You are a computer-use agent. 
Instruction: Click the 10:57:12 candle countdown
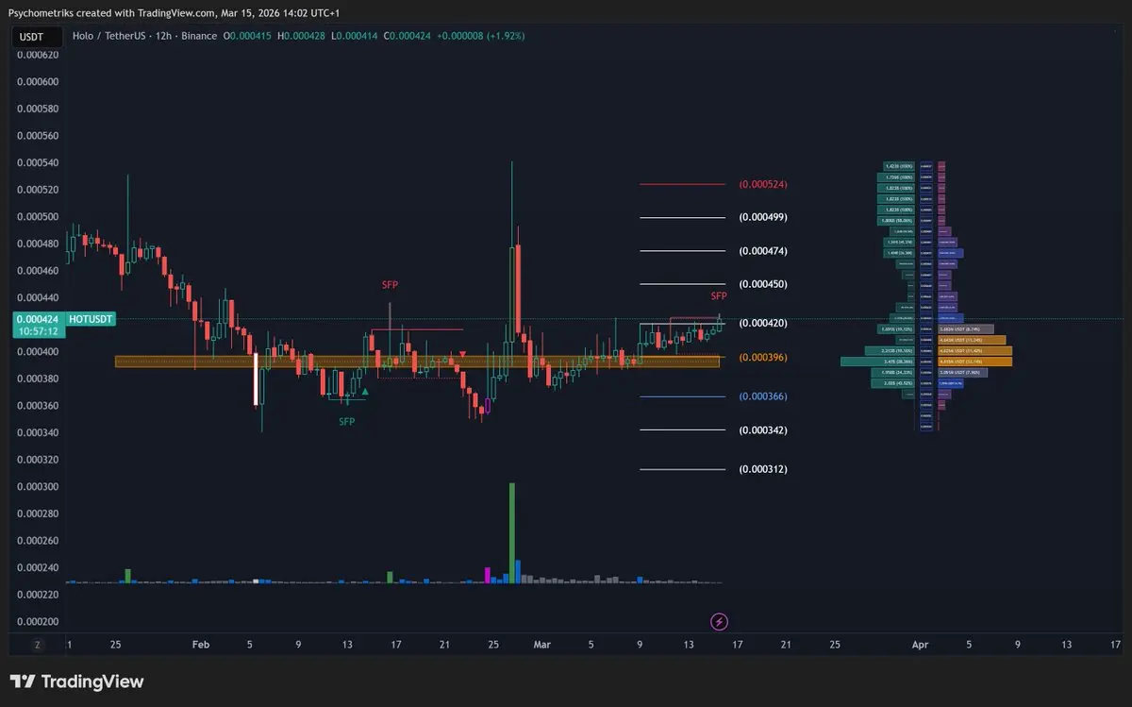(39, 331)
